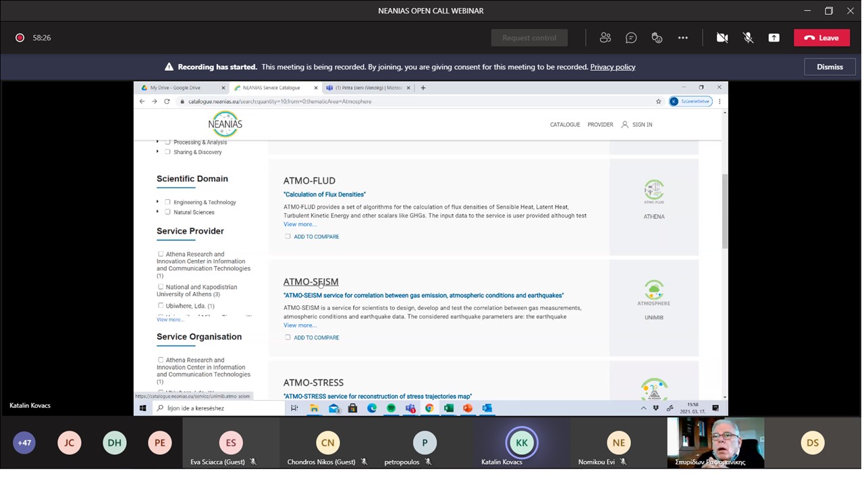This screenshot has width=864, height=486.
Task: Open the meeting chat icon
Action: (x=631, y=38)
